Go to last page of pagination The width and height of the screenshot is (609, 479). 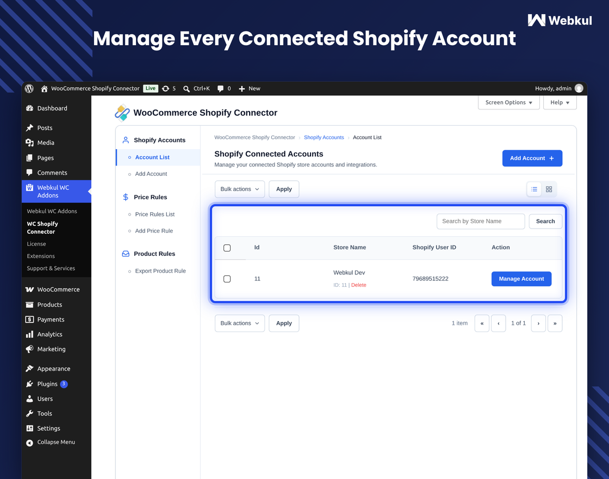555,323
